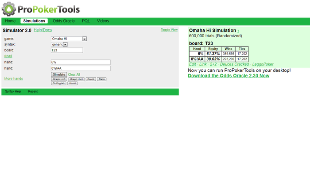Open the Help/Docs link
310x181 pixels.
click(x=43, y=30)
